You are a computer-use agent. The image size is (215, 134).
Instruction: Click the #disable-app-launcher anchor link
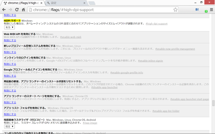(x=105, y=87)
